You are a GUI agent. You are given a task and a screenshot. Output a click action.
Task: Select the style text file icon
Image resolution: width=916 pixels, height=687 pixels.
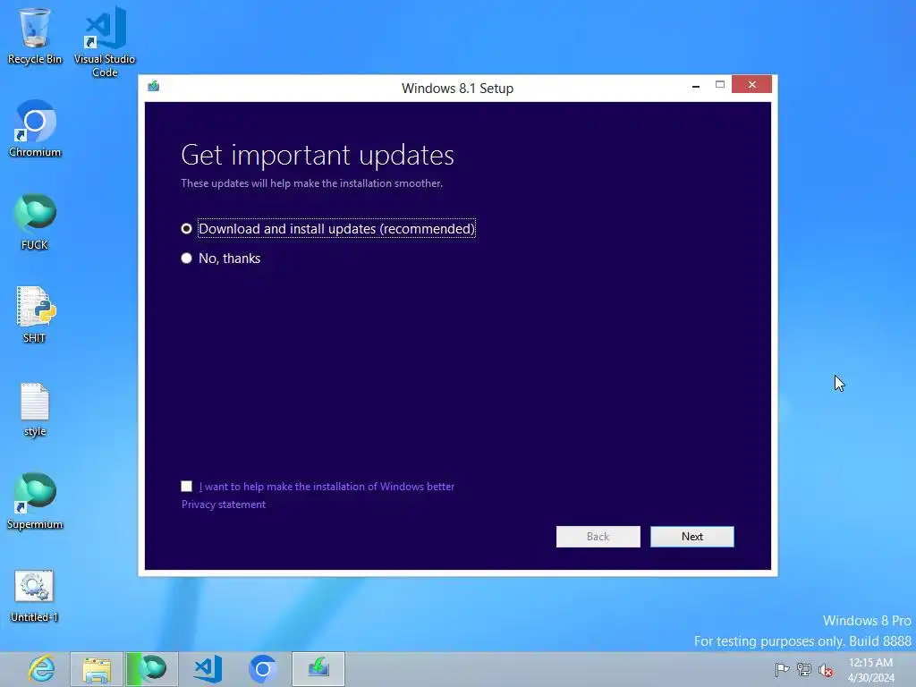tap(35, 410)
